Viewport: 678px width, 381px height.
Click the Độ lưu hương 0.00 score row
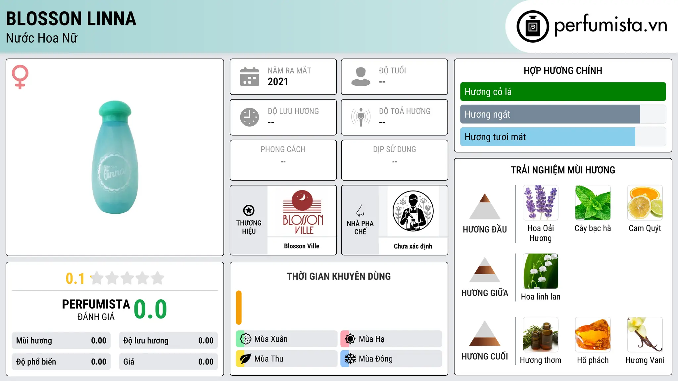[169, 341]
